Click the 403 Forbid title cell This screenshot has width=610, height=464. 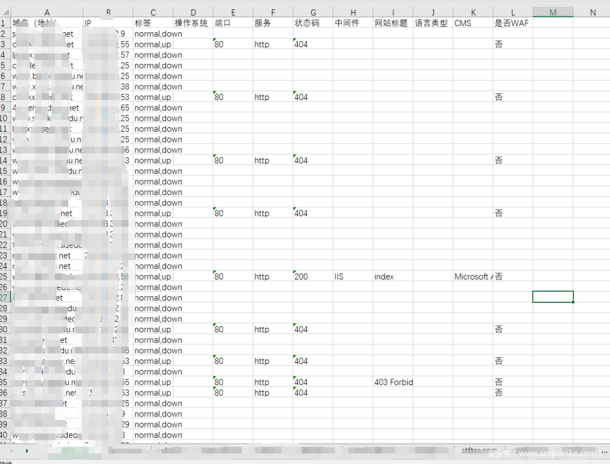tap(393, 382)
